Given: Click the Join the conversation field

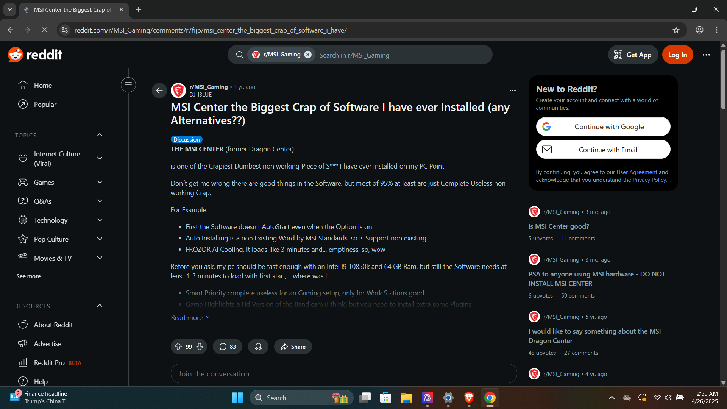Looking at the screenshot, I should tap(343, 374).
